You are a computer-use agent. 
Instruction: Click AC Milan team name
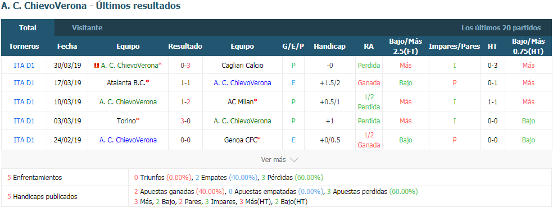241,101
